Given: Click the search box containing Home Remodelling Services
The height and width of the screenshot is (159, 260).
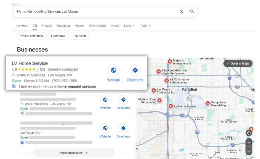Looking at the screenshot, I should coord(105,12).
